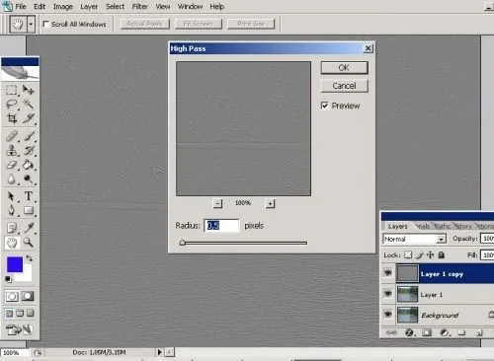494x361 pixels.
Task: Open the Edit menu
Action: coord(40,7)
